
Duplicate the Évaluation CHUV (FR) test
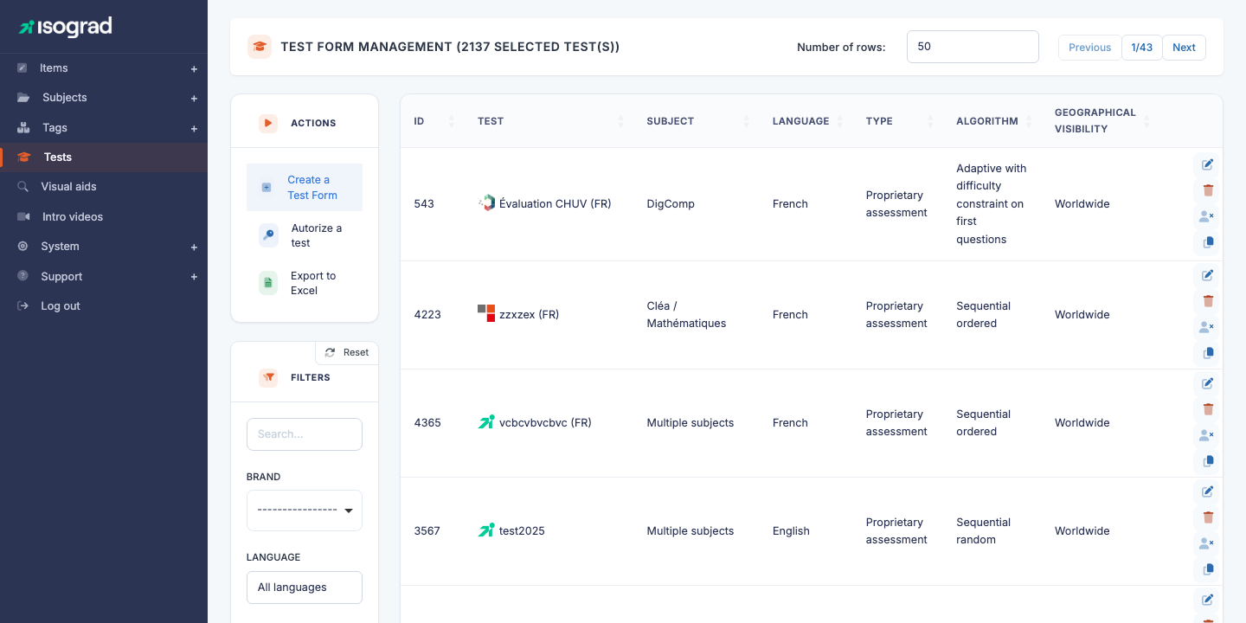click(x=1208, y=242)
